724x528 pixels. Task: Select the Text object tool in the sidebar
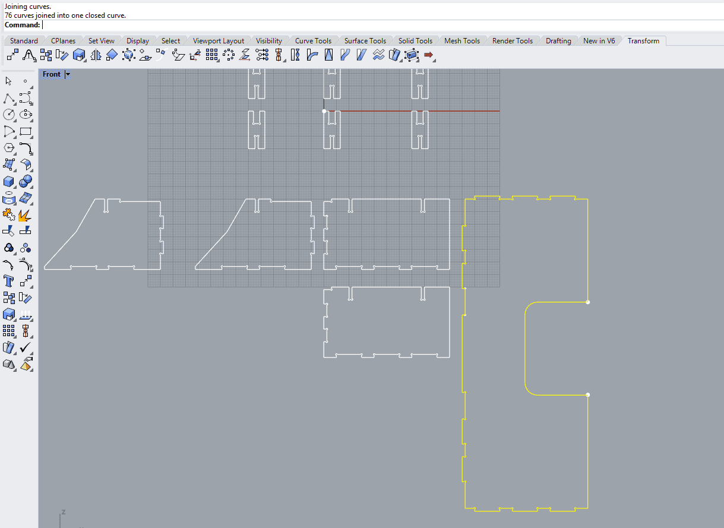pyautogui.click(x=9, y=281)
